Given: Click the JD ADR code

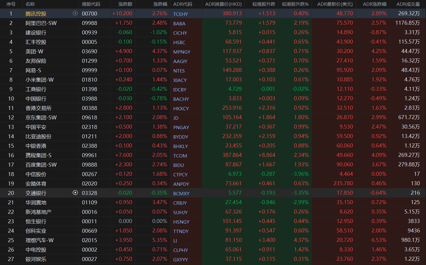Looking at the screenshot, I should pos(176,118).
